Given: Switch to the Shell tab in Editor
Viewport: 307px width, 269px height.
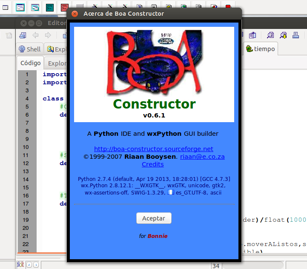Looking at the screenshot, I should (29, 49).
